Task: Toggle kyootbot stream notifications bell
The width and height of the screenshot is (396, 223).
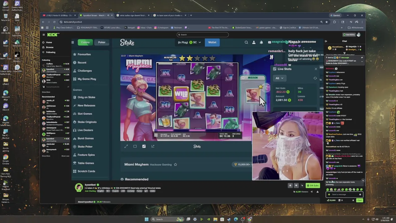Action: 290,186
